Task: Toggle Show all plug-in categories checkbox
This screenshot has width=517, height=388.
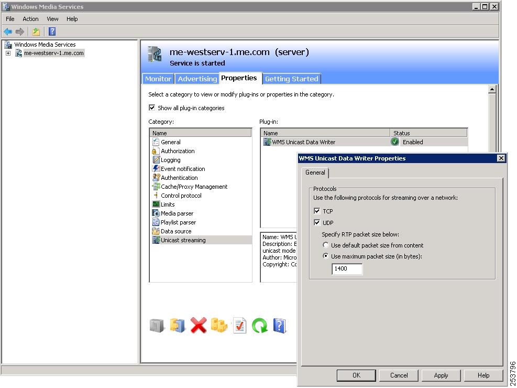Action: click(152, 107)
